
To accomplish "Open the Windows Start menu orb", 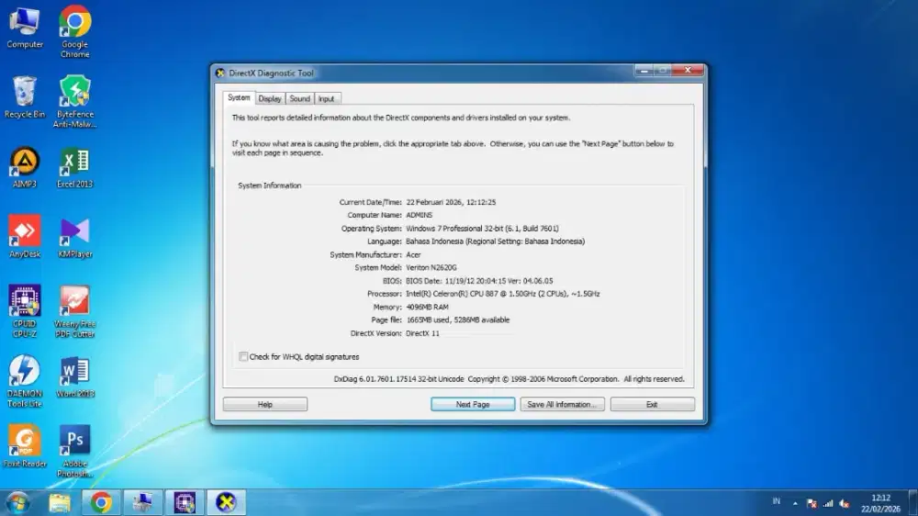I will click(17, 502).
